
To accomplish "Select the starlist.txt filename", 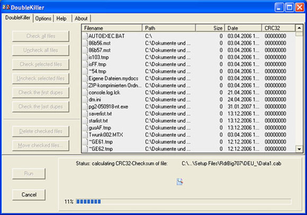I will coord(98,121).
